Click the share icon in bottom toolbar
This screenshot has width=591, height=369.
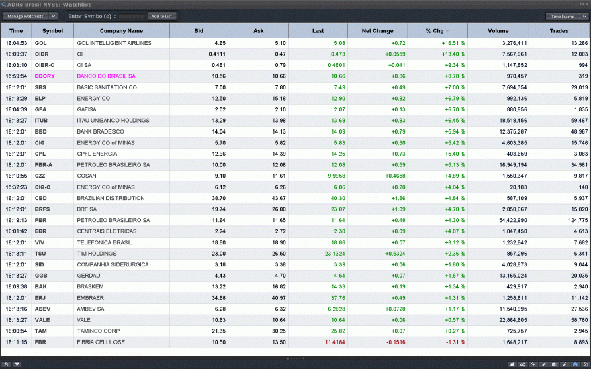(x=522, y=364)
